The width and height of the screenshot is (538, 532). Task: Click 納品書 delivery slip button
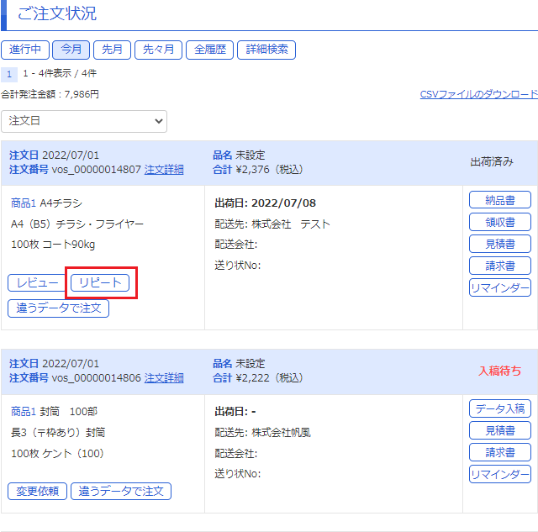pos(499,200)
